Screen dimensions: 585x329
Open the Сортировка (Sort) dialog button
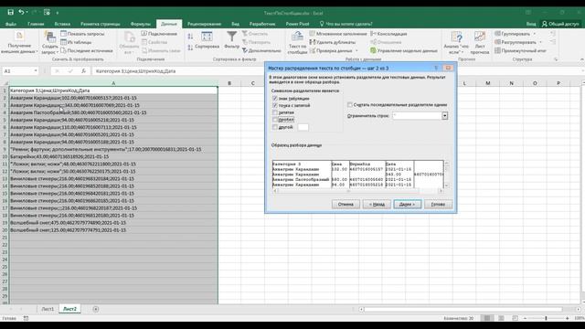click(207, 40)
